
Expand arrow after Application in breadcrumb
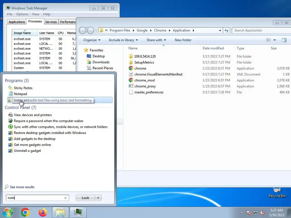[193, 30]
